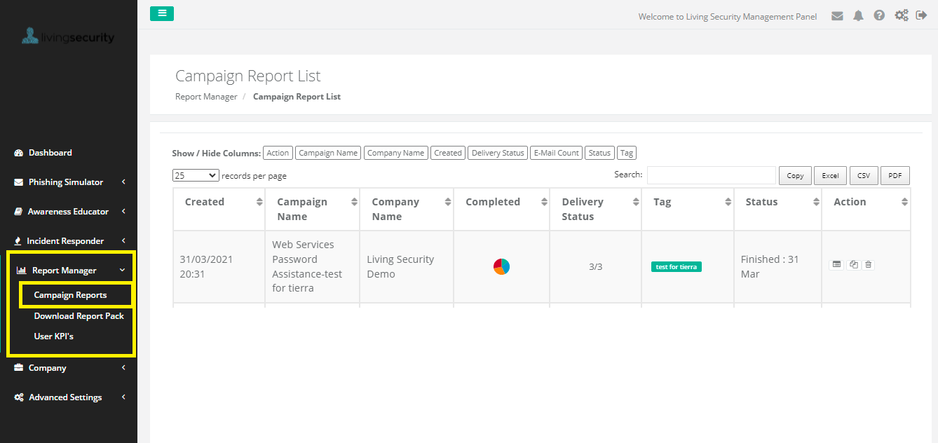Screen dimensions: 938x443
Task: Click Report Manager breadcrumb link
Action: (206, 97)
